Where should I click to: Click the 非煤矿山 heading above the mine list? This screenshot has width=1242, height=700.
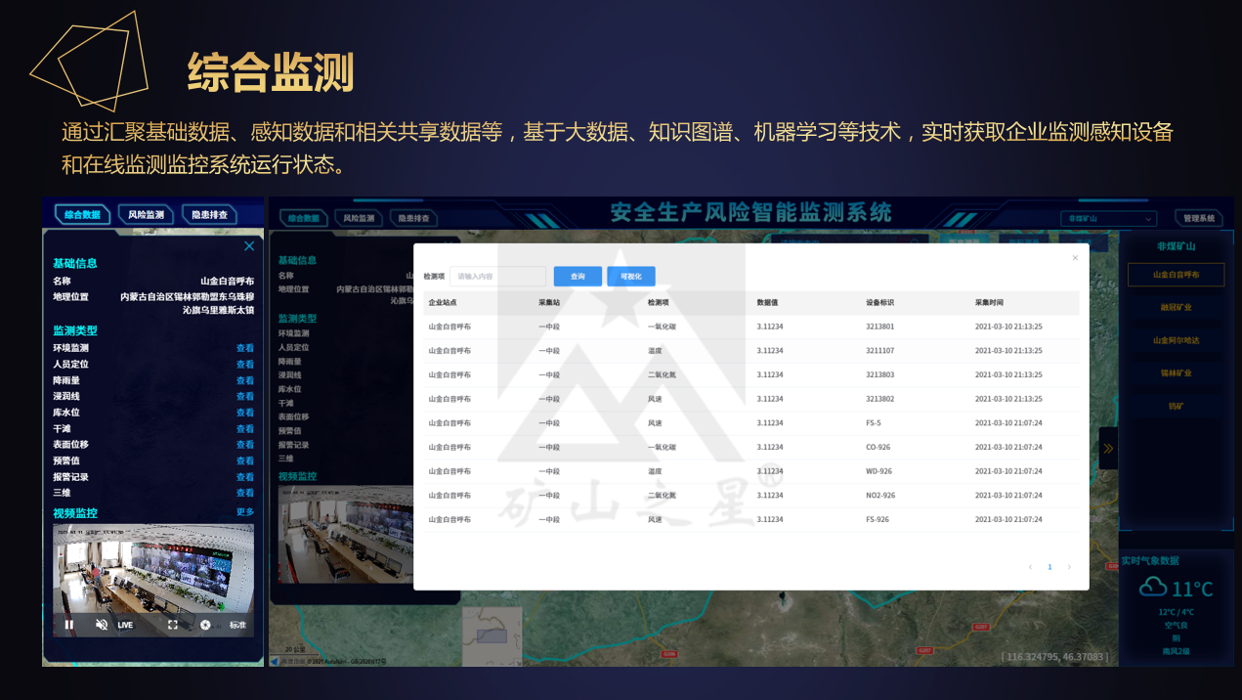pyautogui.click(x=1176, y=246)
